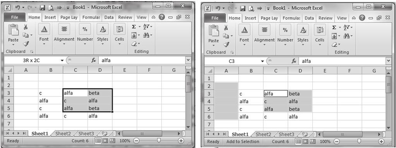Image resolution: width=396 pixels, height=148 pixels.
Task: Open Number group in left window
Action: click(85, 34)
